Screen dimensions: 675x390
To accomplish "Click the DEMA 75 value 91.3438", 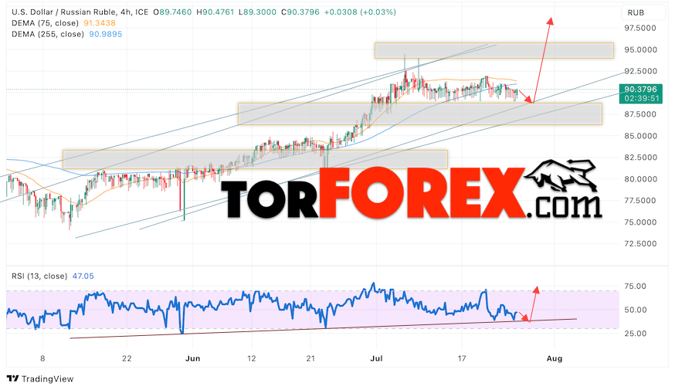I will point(100,23).
